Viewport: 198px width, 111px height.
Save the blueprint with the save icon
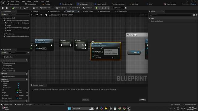coord(3,8)
